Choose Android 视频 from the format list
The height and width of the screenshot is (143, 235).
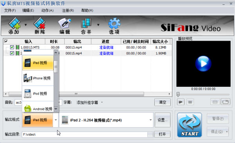point(38,107)
